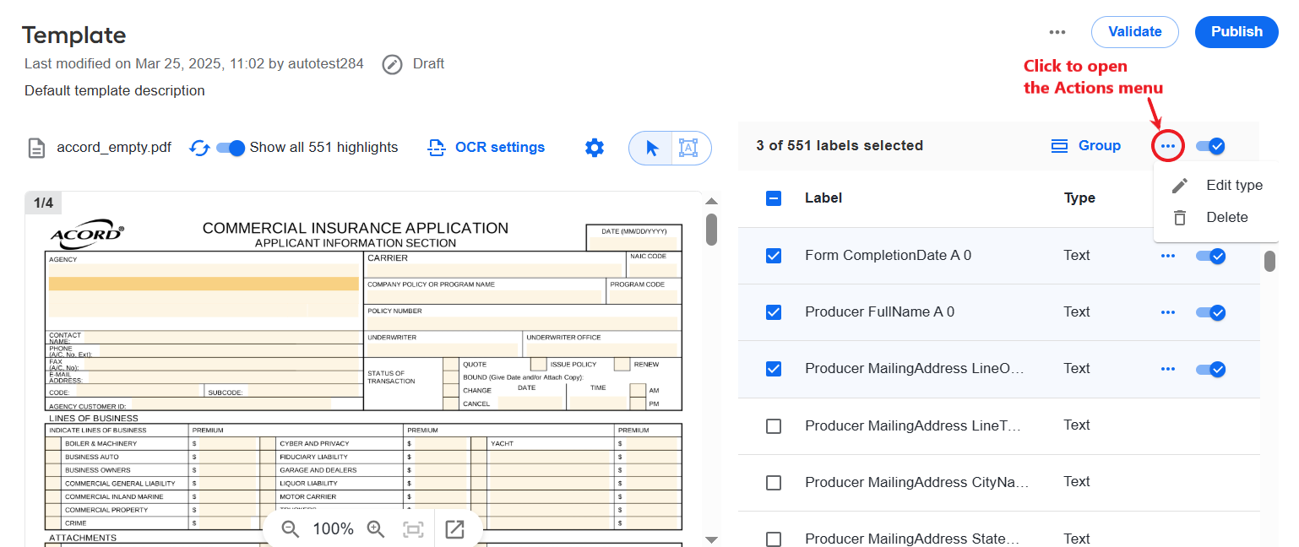Check Producer MailingAddress State... checkbox

point(774,539)
